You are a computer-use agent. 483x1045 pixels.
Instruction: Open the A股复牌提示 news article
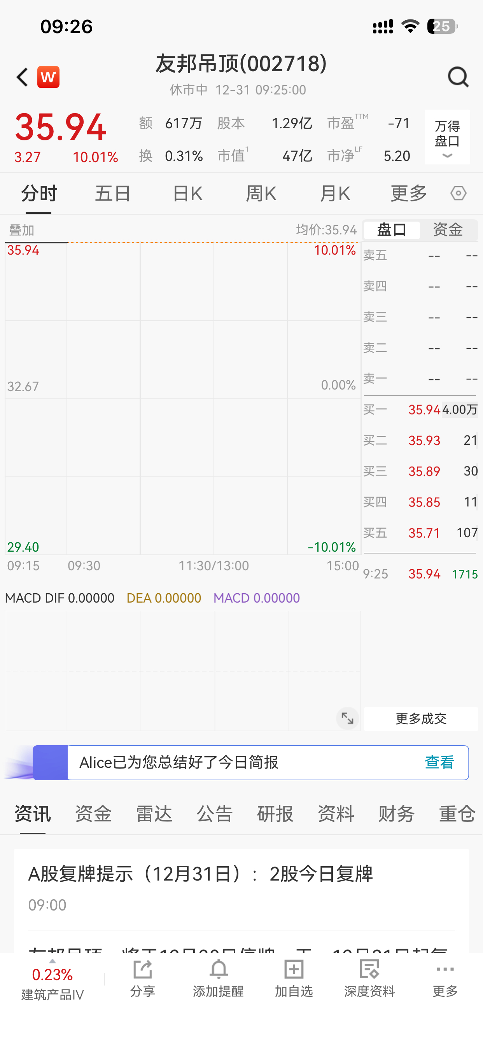(201, 874)
